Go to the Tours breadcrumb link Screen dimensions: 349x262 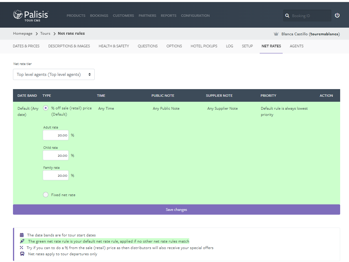(45, 34)
